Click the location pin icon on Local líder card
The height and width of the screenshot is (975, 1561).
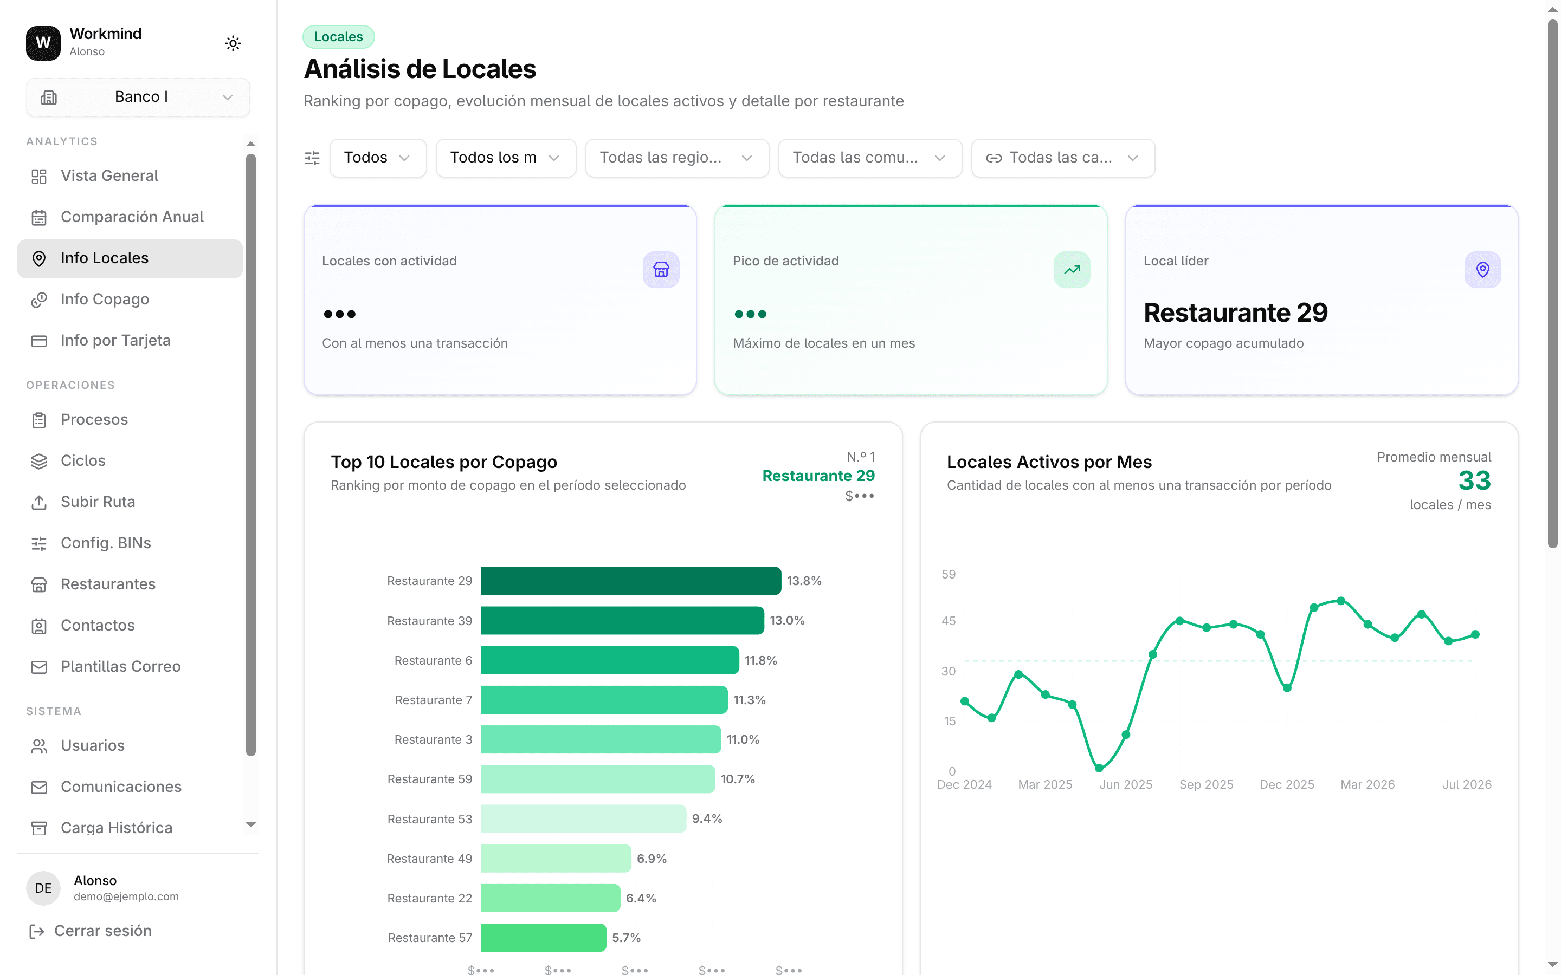(x=1483, y=270)
